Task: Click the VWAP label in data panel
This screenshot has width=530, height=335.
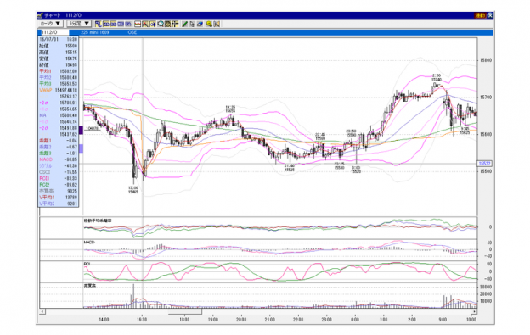Action: click(x=46, y=90)
